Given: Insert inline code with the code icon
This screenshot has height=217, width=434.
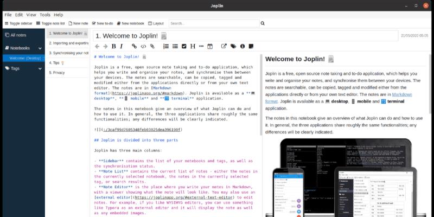Looking at the screenshot, I should [x=144, y=47].
